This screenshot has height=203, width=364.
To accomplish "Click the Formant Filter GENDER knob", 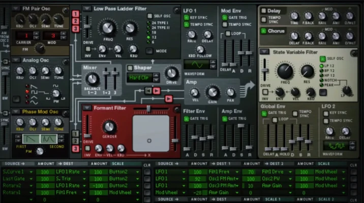I will (x=109, y=127).
